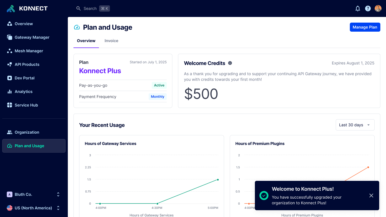Switch to the Invoice tab
386x217 pixels.
(111, 41)
